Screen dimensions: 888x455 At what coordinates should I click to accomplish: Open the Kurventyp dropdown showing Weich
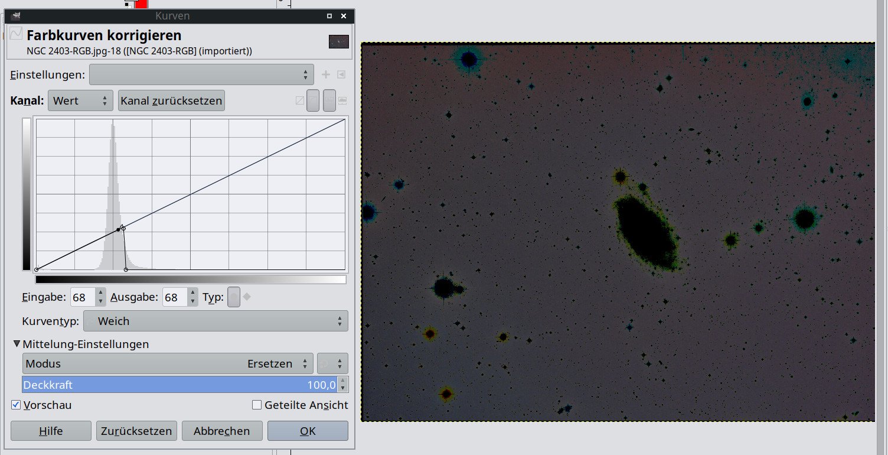point(216,321)
